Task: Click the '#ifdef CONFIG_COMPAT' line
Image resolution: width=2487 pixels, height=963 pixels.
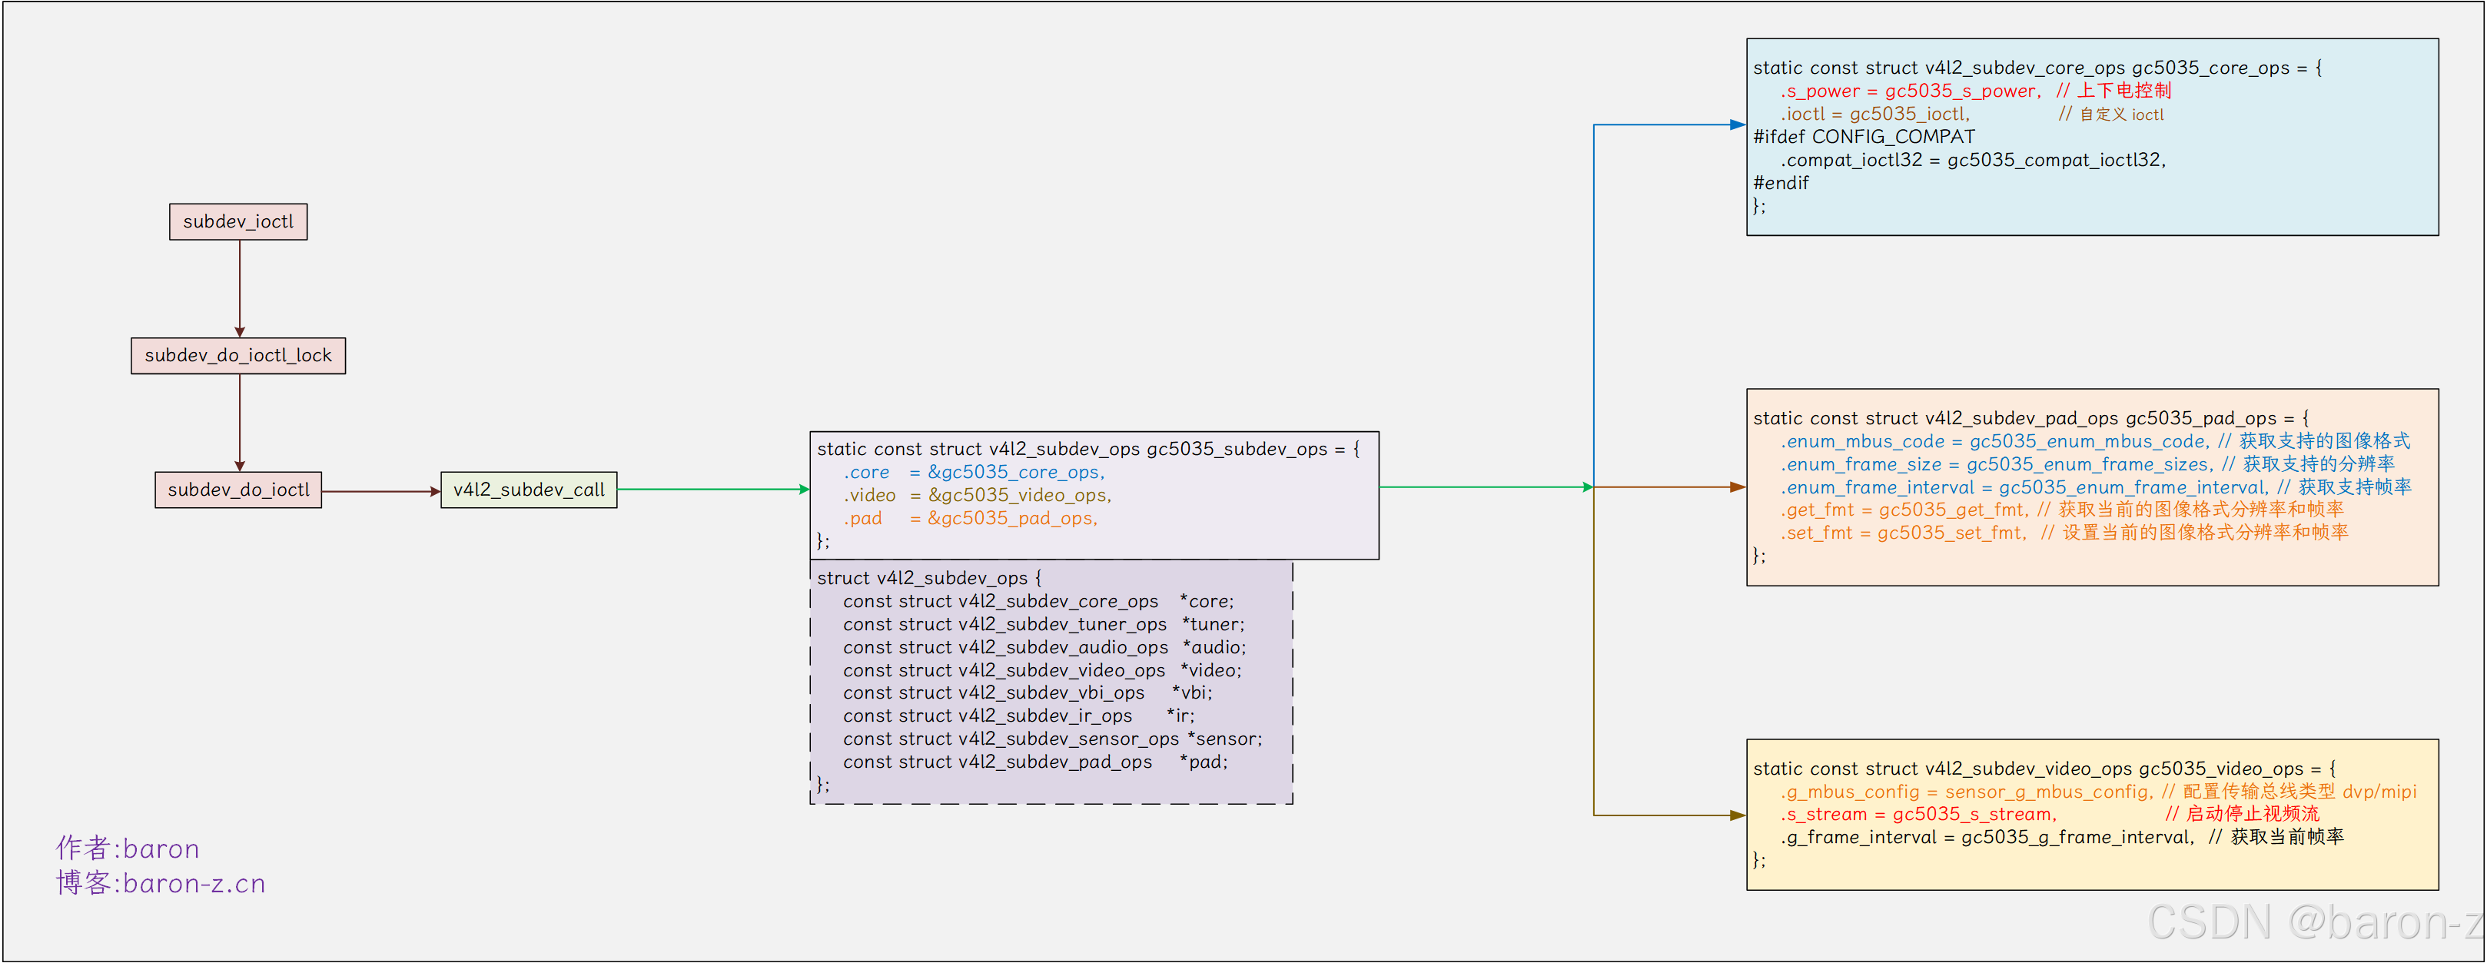Action: coord(1863,137)
